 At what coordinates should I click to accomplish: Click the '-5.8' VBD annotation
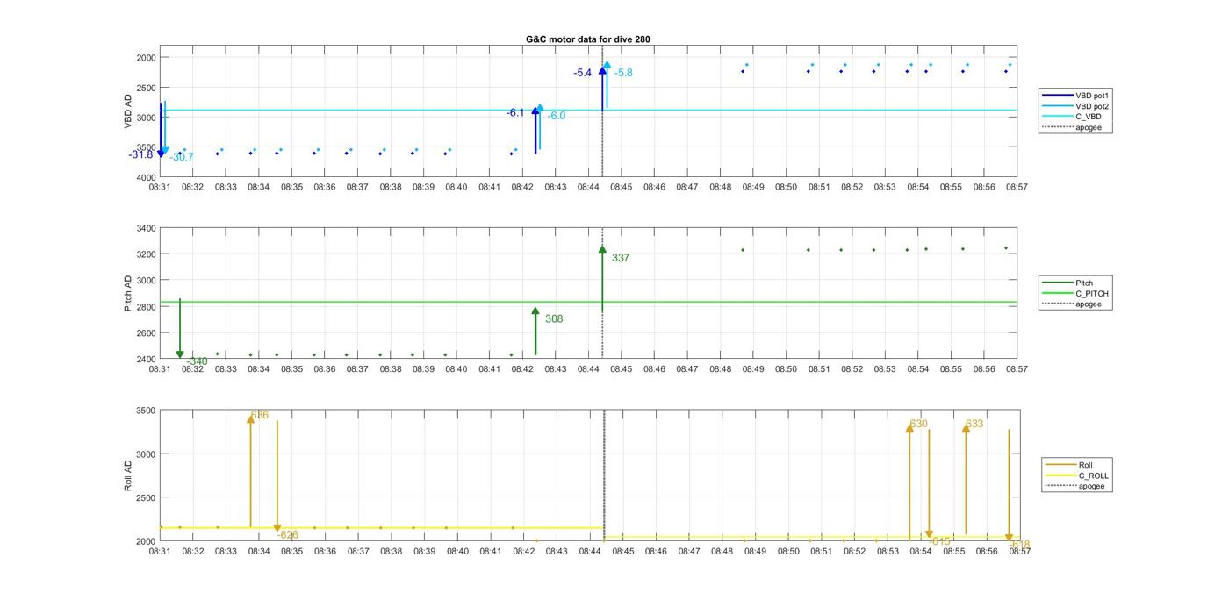click(623, 73)
